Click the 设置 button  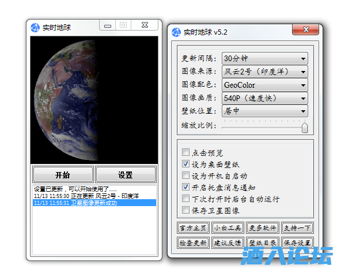[x=126, y=174]
